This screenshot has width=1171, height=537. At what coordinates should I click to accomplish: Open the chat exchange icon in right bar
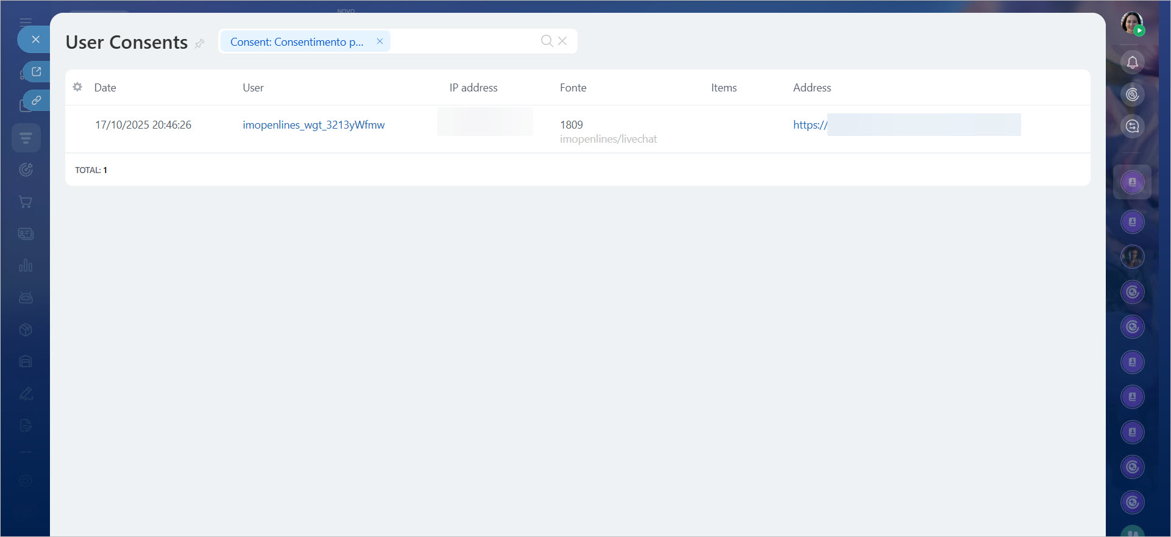tap(1132, 126)
